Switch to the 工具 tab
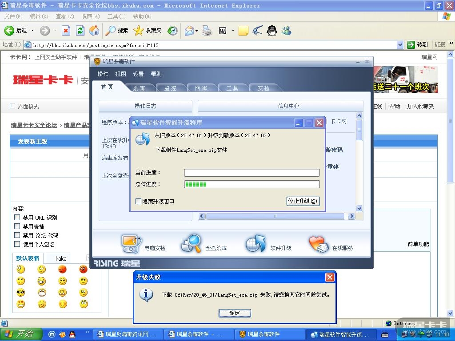This screenshot has height=341, width=455. (x=232, y=88)
